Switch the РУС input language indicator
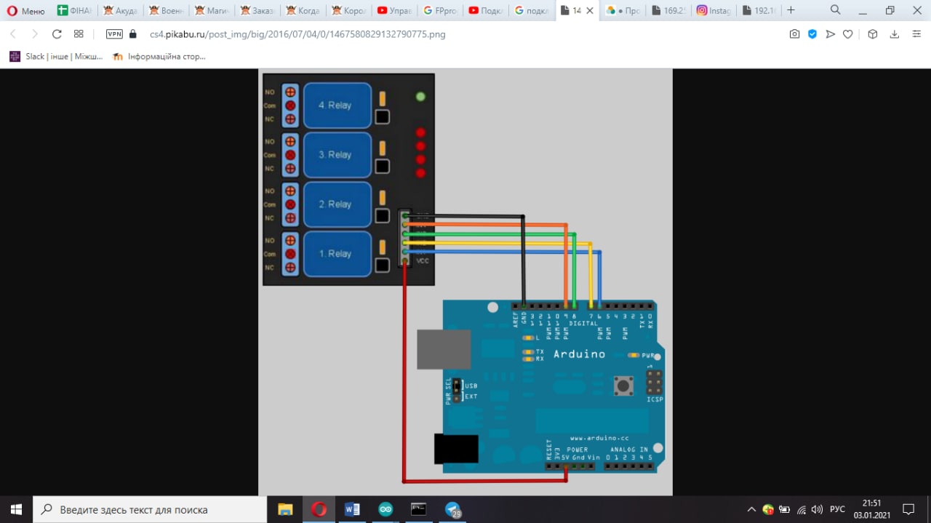The image size is (931, 523). pos(838,509)
